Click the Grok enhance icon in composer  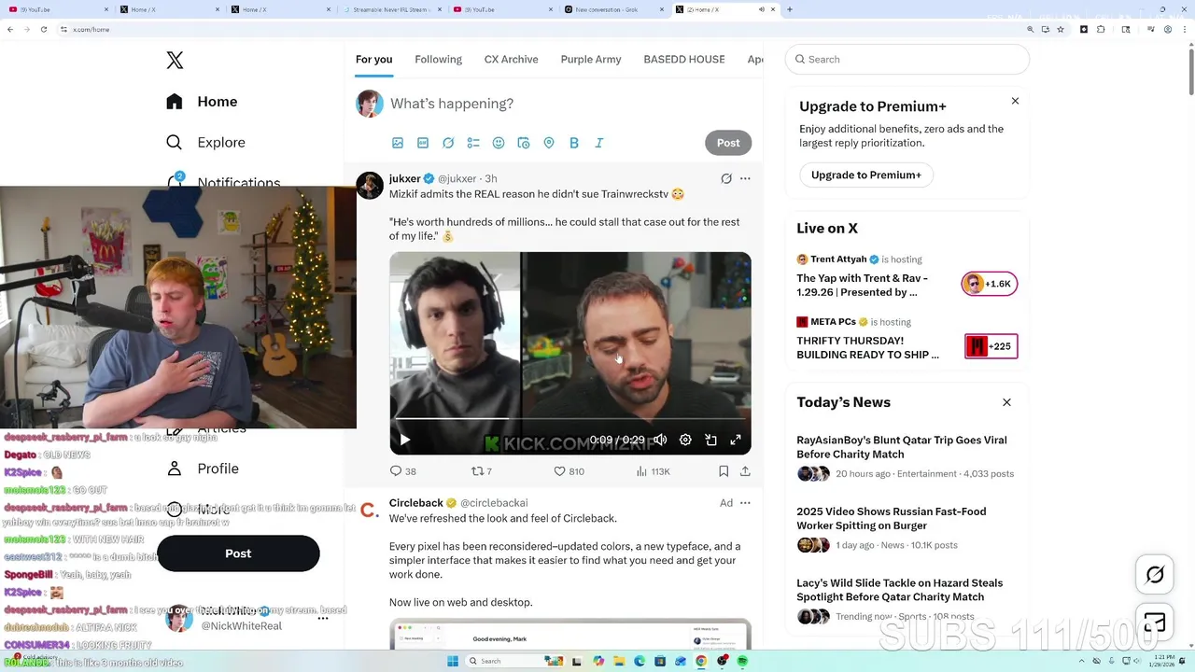[448, 143]
